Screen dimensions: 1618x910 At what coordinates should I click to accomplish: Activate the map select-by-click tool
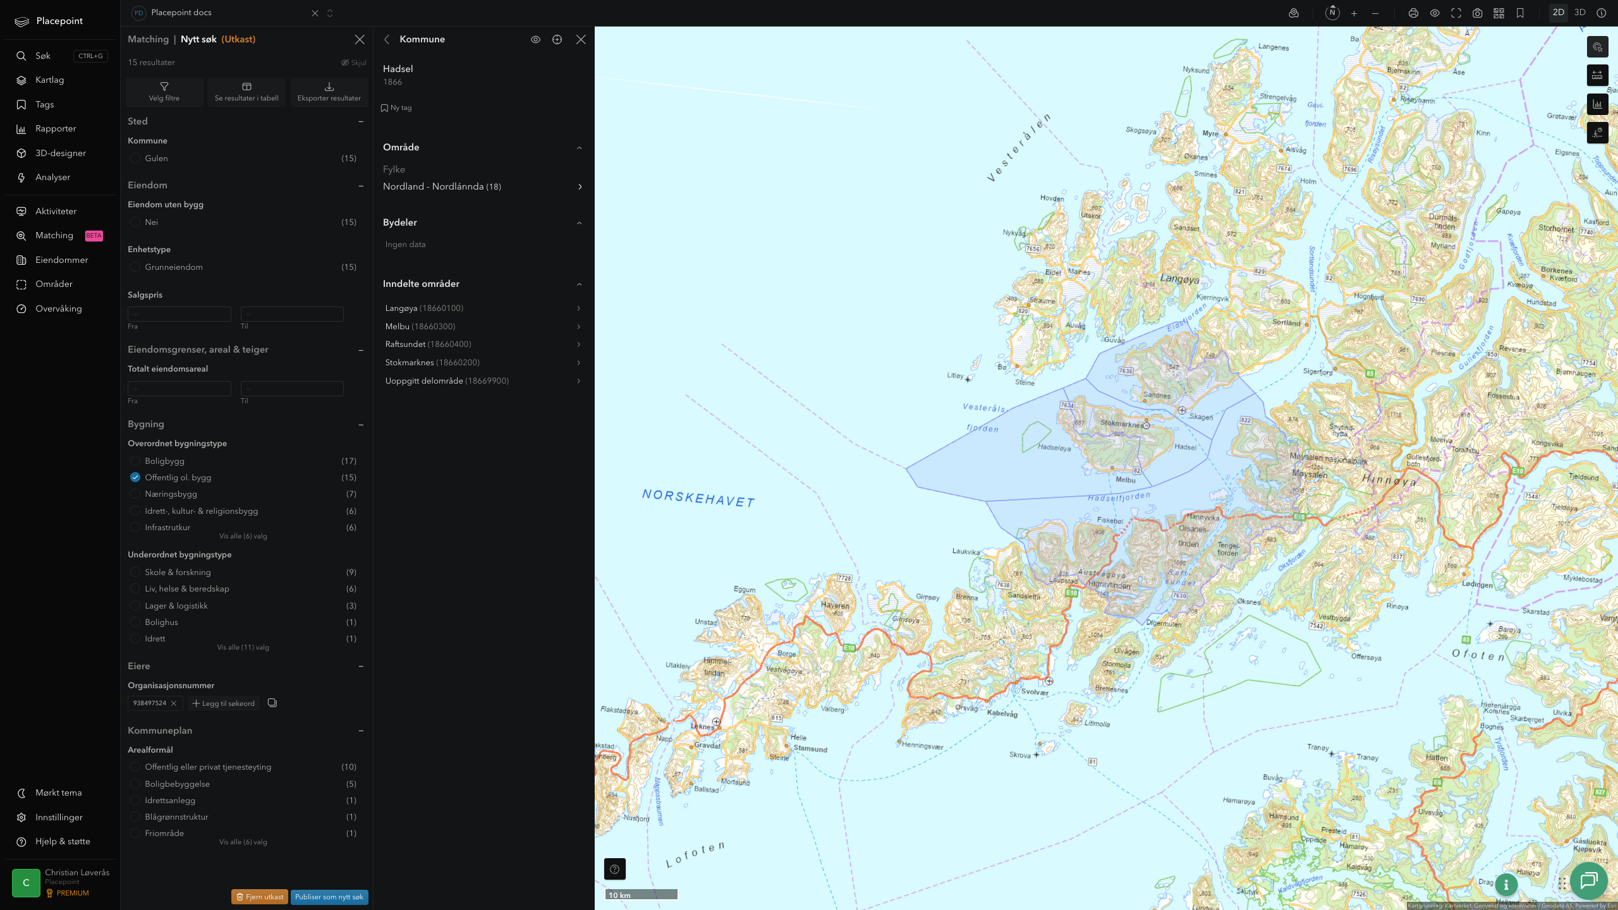[x=1597, y=47]
